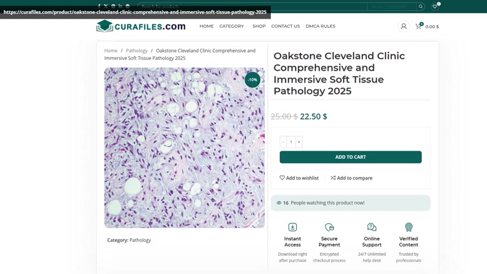Click the Add to Cart button
The height and width of the screenshot is (274, 487).
pos(351,157)
